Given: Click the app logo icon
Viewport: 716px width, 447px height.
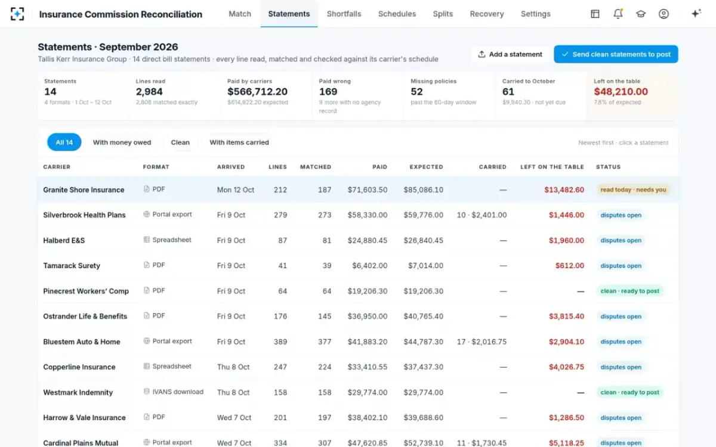Looking at the screenshot, I should pos(17,14).
